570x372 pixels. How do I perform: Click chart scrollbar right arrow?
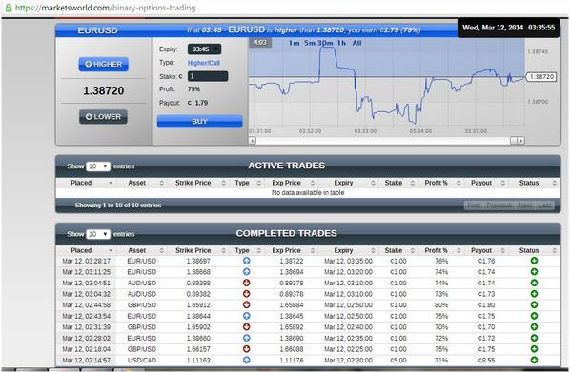(521, 141)
